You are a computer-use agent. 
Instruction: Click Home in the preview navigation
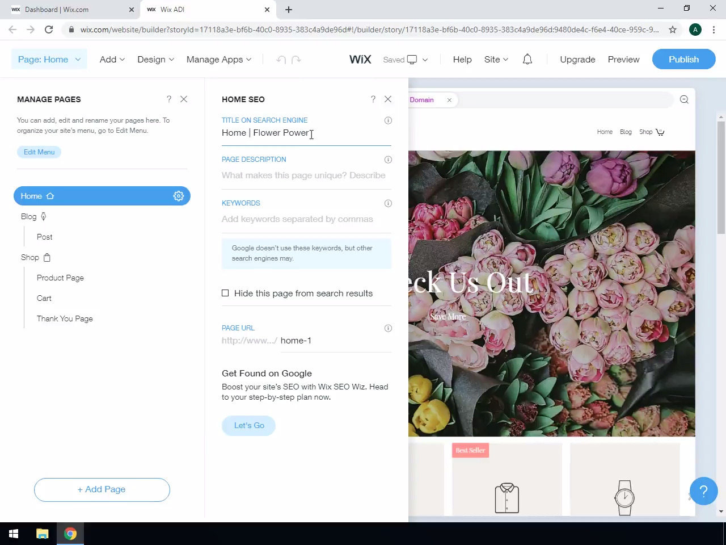coord(605,132)
